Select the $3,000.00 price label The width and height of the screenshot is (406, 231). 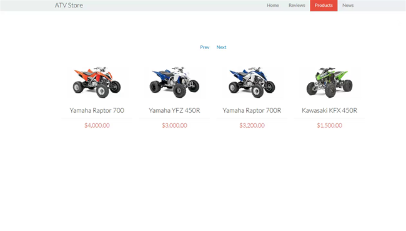174,125
